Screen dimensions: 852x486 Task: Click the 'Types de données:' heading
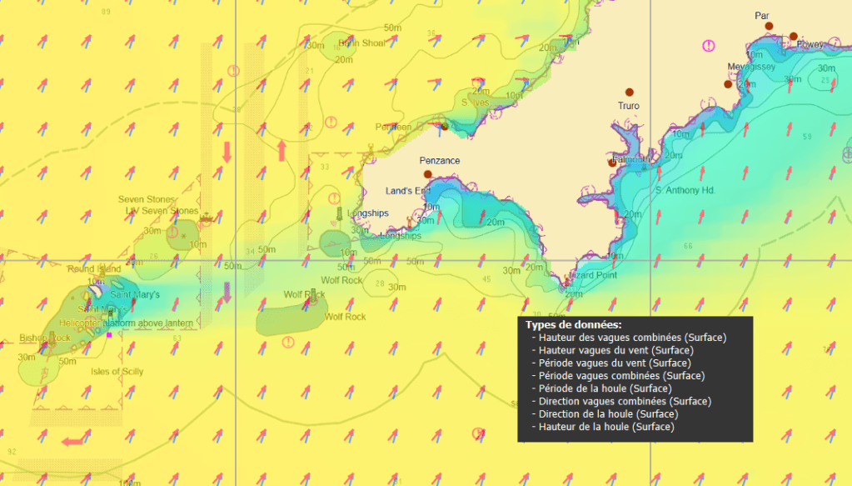coord(573,324)
